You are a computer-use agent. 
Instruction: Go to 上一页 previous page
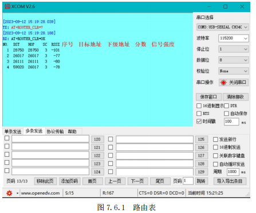point(115,181)
